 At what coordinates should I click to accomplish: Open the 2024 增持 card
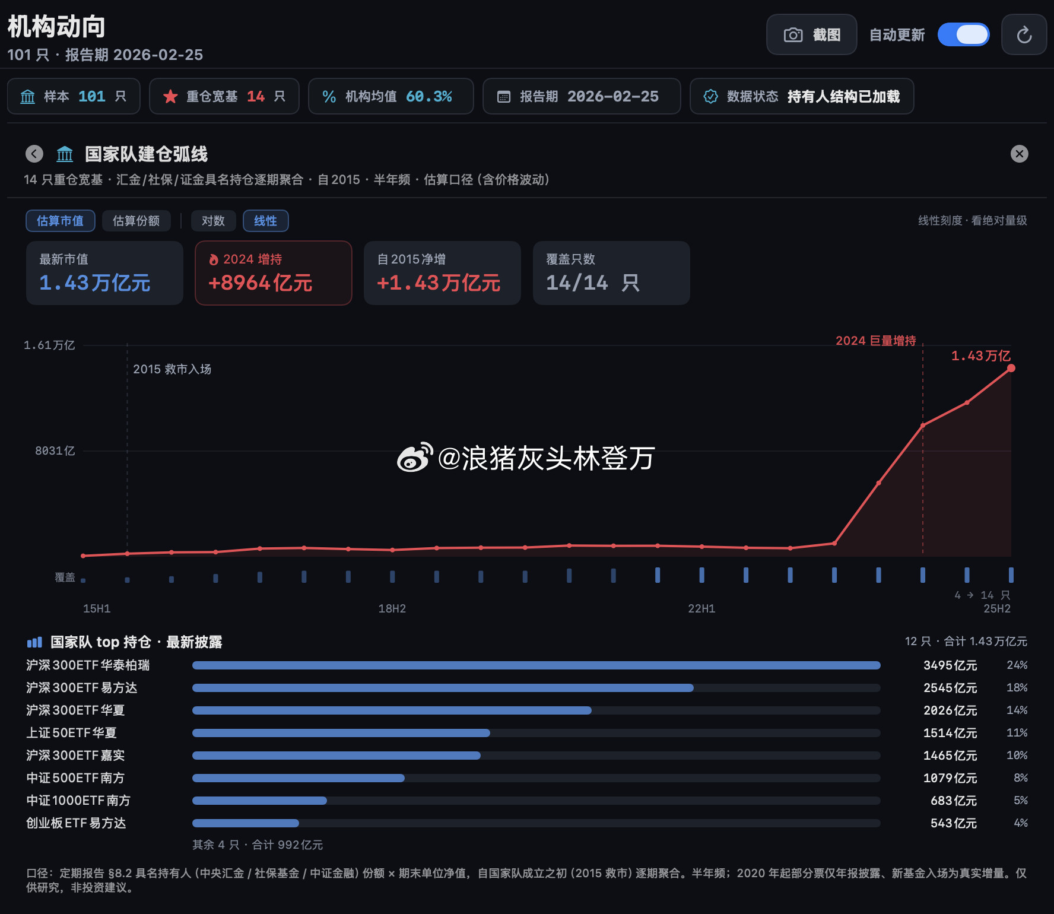click(x=274, y=273)
